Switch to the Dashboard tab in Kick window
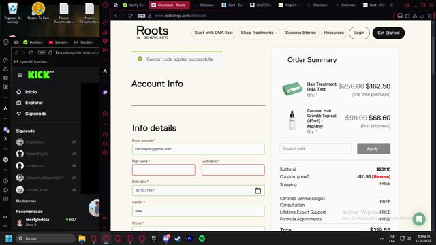 33,42
